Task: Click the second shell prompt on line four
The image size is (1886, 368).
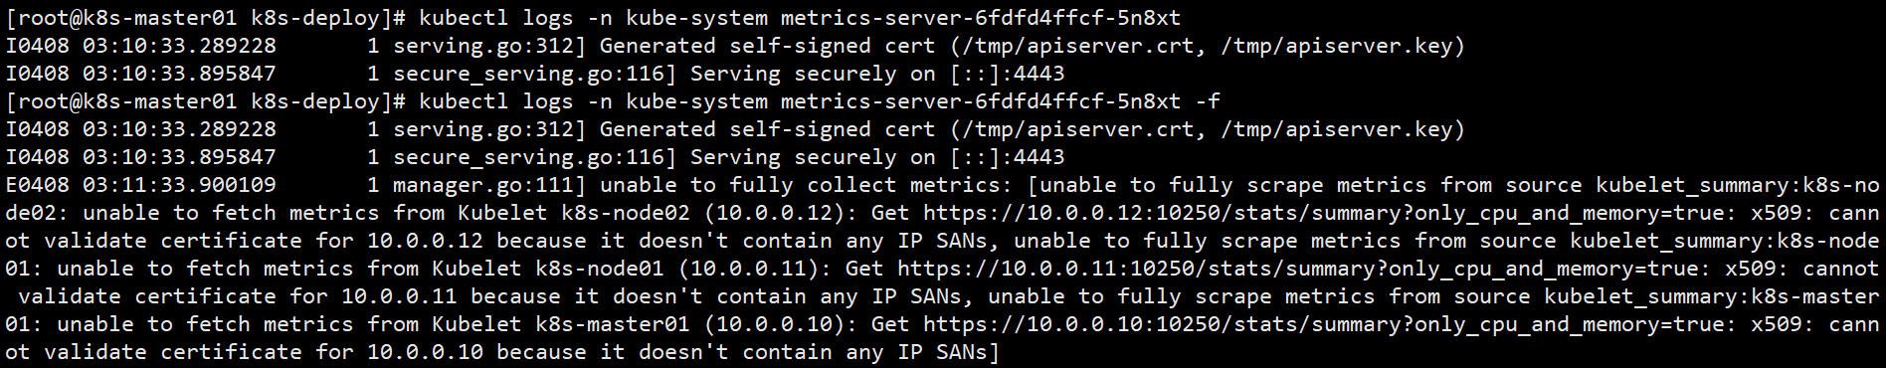Action: pyautogui.click(x=206, y=101)
